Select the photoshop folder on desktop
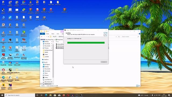172x97 pixels. coord(58,3)
